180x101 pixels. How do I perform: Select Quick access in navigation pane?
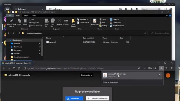click(17, 40)
